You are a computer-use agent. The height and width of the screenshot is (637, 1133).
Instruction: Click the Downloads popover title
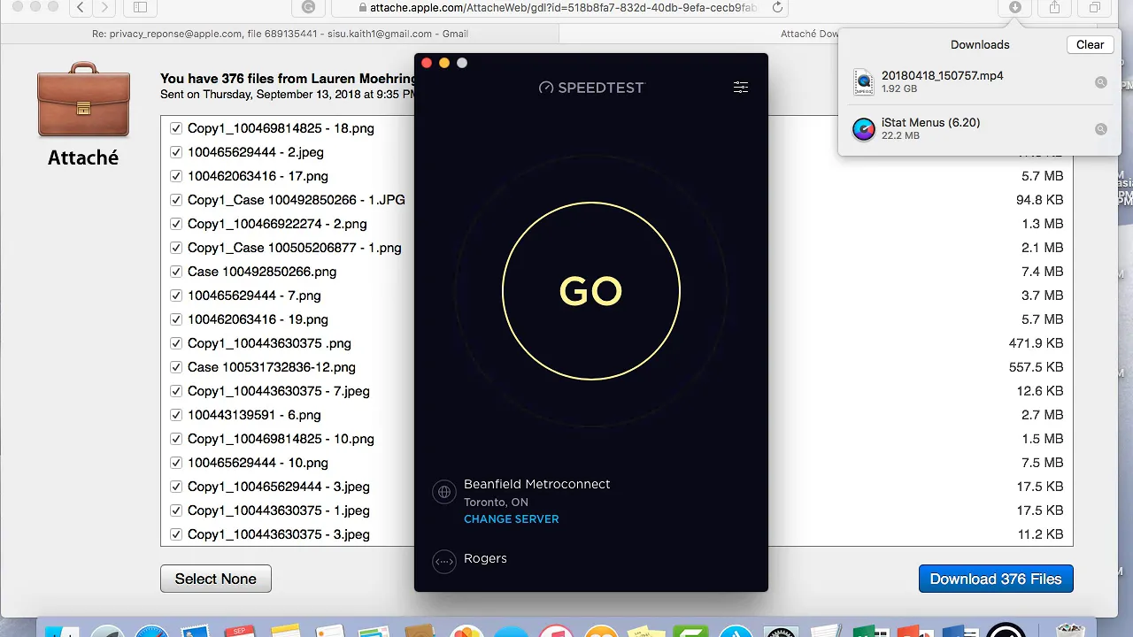coord(980,44)
